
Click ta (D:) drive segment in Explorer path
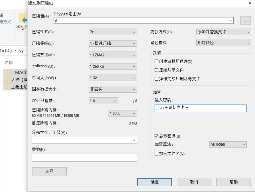tap(6, 50)
